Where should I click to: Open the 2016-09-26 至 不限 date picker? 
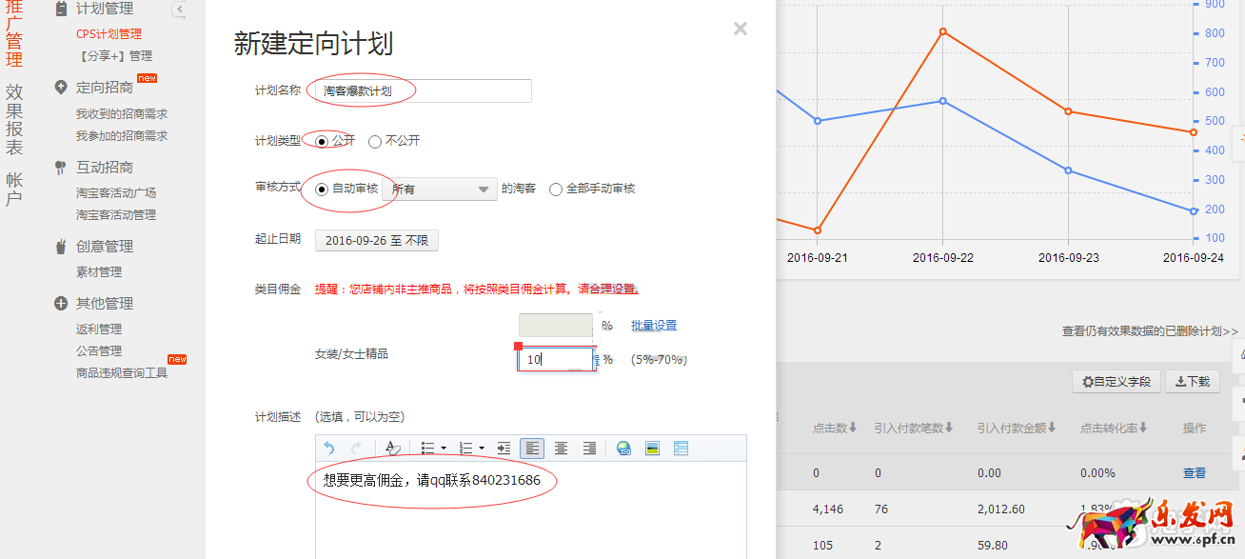pyautogui.click(x=377, y=241)
